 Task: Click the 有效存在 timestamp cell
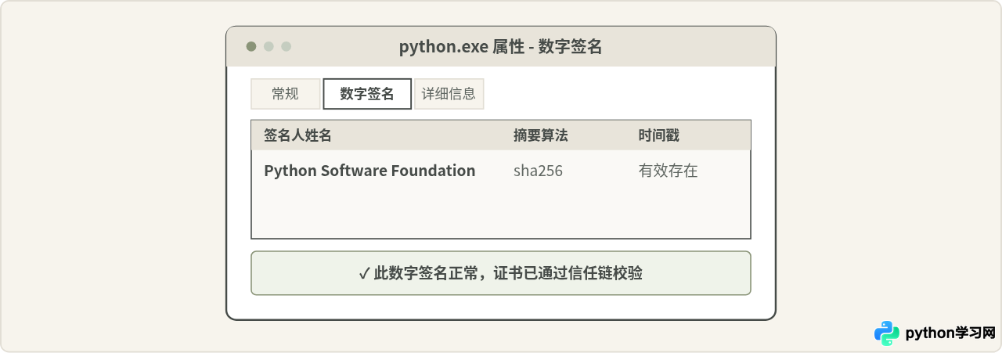coord(668,171)
